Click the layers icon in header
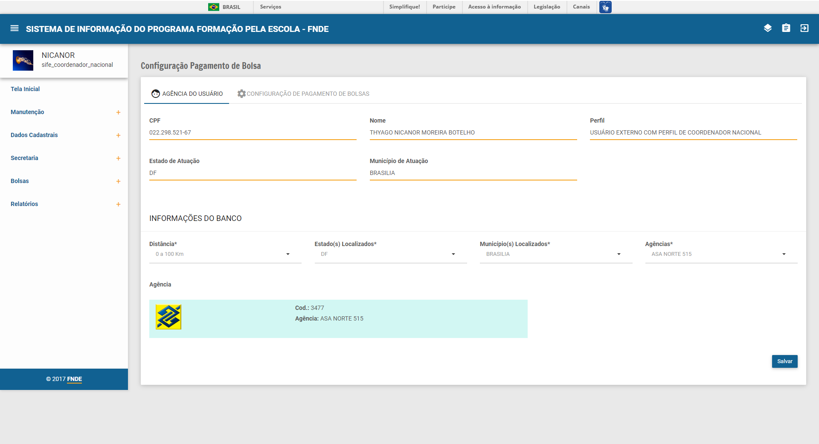This screenshot has width=819, height=444. coord(767,29)
